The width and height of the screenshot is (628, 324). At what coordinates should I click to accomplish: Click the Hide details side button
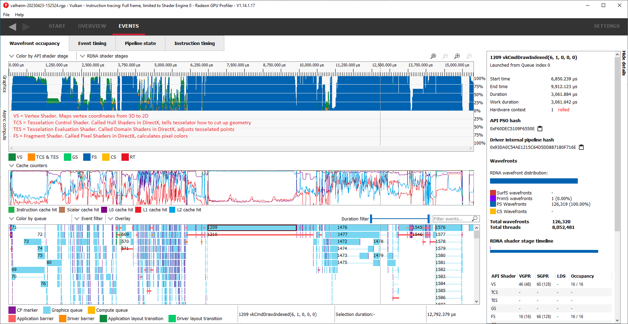coord(624,64)
